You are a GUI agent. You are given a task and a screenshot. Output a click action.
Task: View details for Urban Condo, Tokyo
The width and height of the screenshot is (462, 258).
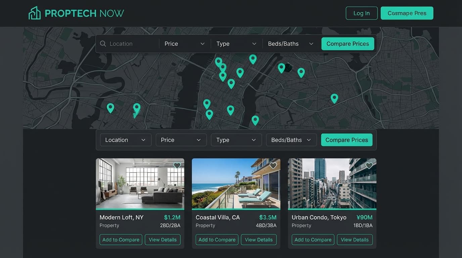[x=355, y=240]
